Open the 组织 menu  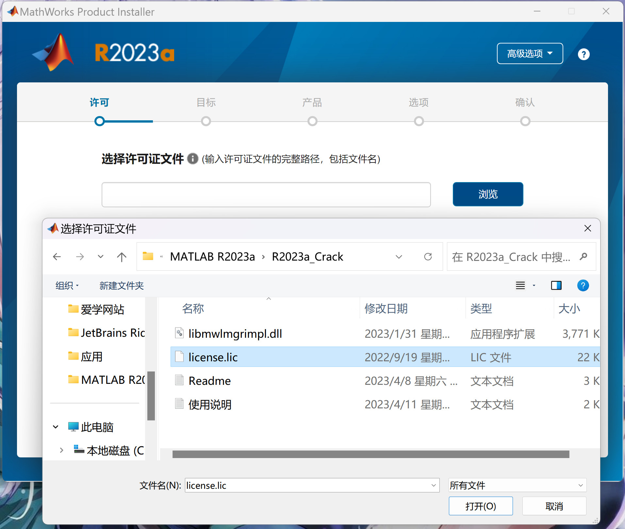coord(67,285)
